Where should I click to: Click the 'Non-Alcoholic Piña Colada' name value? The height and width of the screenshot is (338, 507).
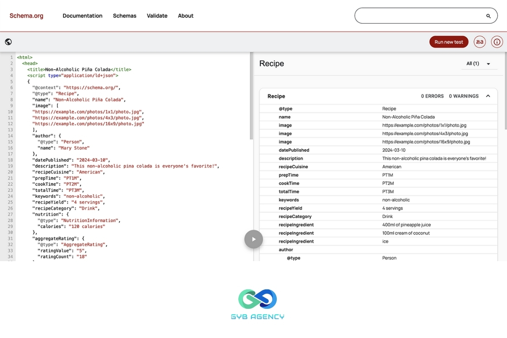(x=408, y=117)
